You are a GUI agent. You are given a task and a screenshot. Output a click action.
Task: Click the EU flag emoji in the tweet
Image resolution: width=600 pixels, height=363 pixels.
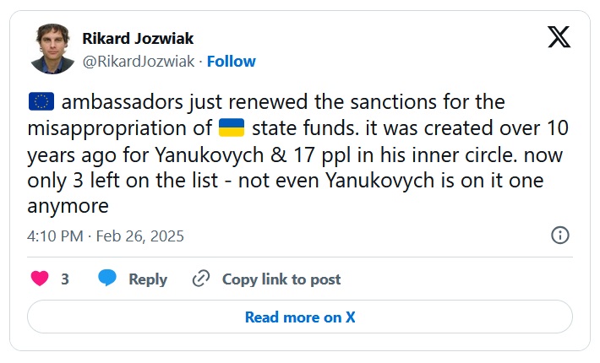coord(40,103)
